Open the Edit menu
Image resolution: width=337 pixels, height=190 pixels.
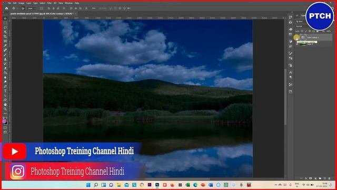point(15,3)
